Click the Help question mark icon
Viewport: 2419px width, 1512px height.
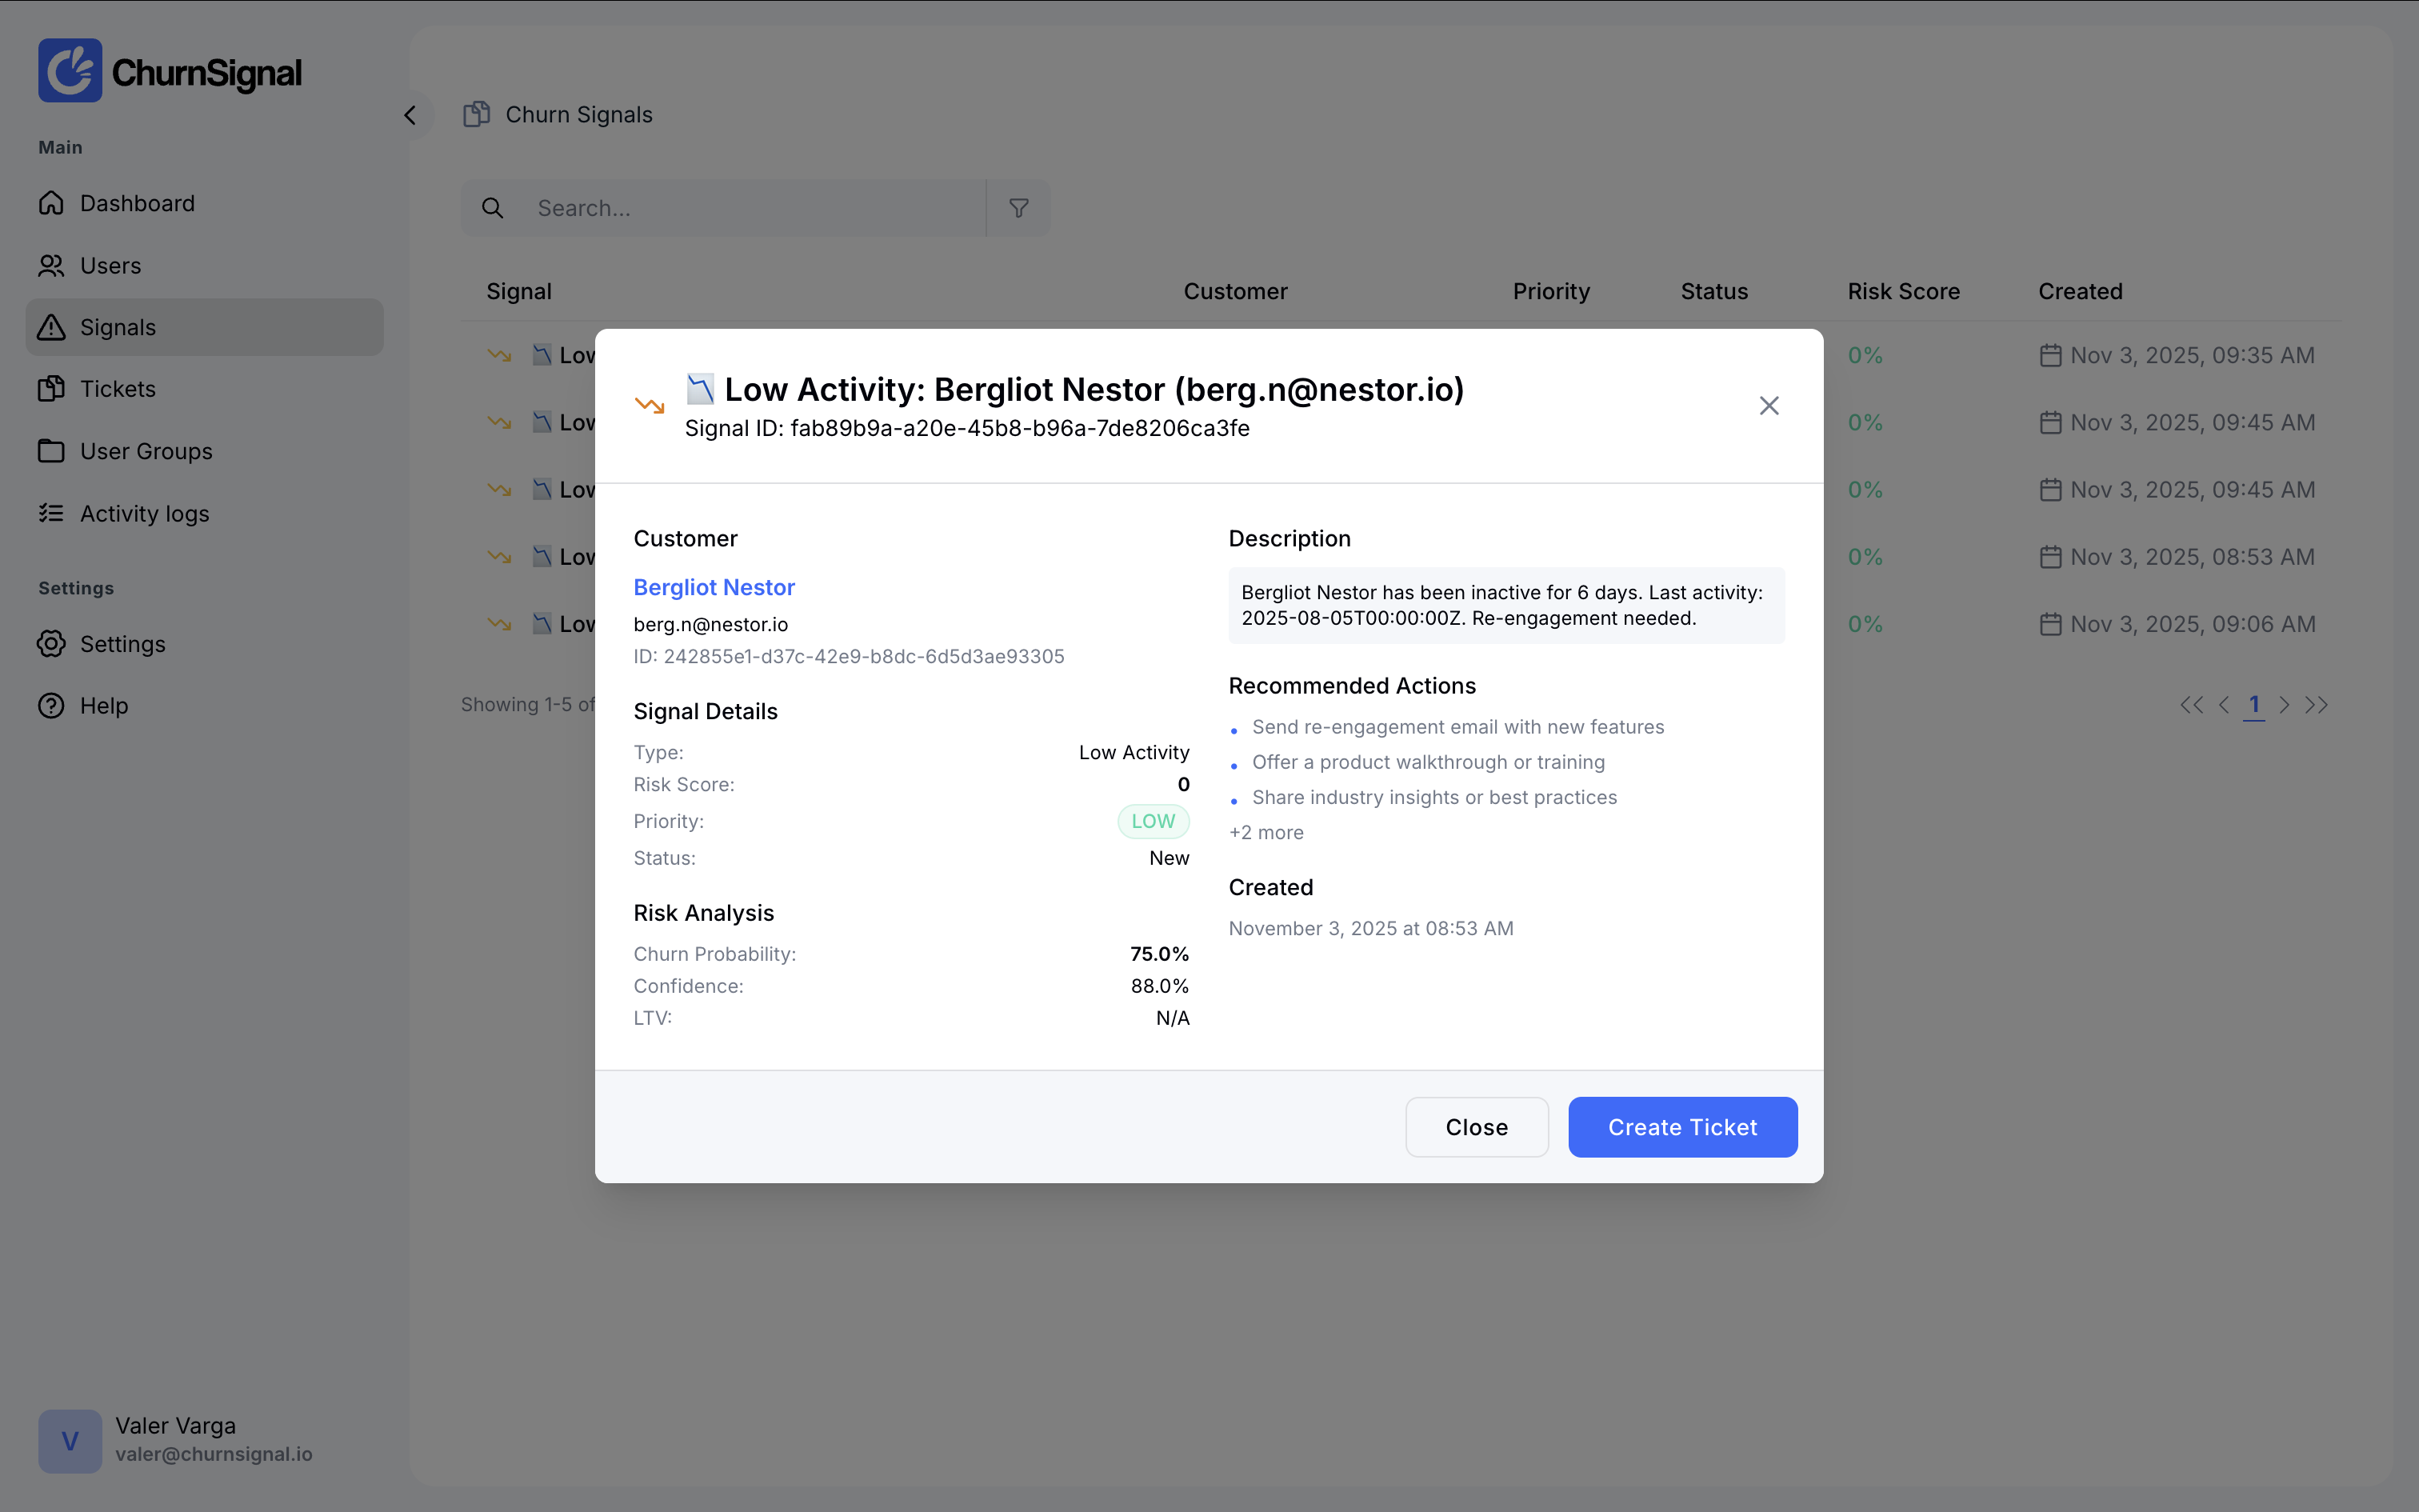click(x=51, y=706)
